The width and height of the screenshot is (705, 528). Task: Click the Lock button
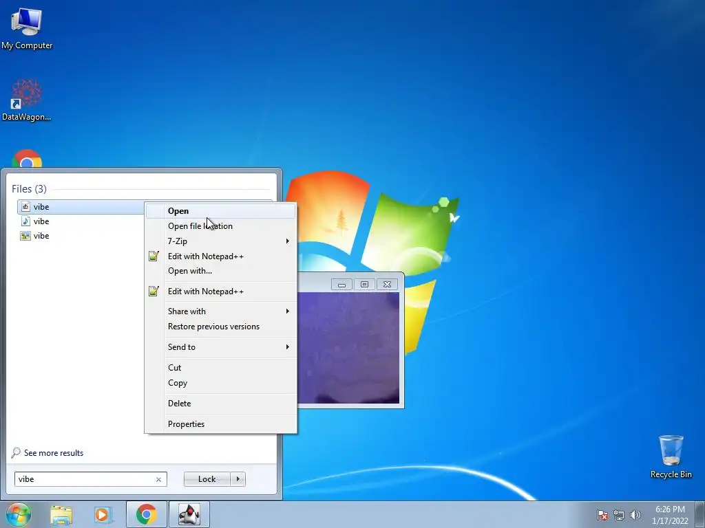pyautogui.click(x=207, y=479)
